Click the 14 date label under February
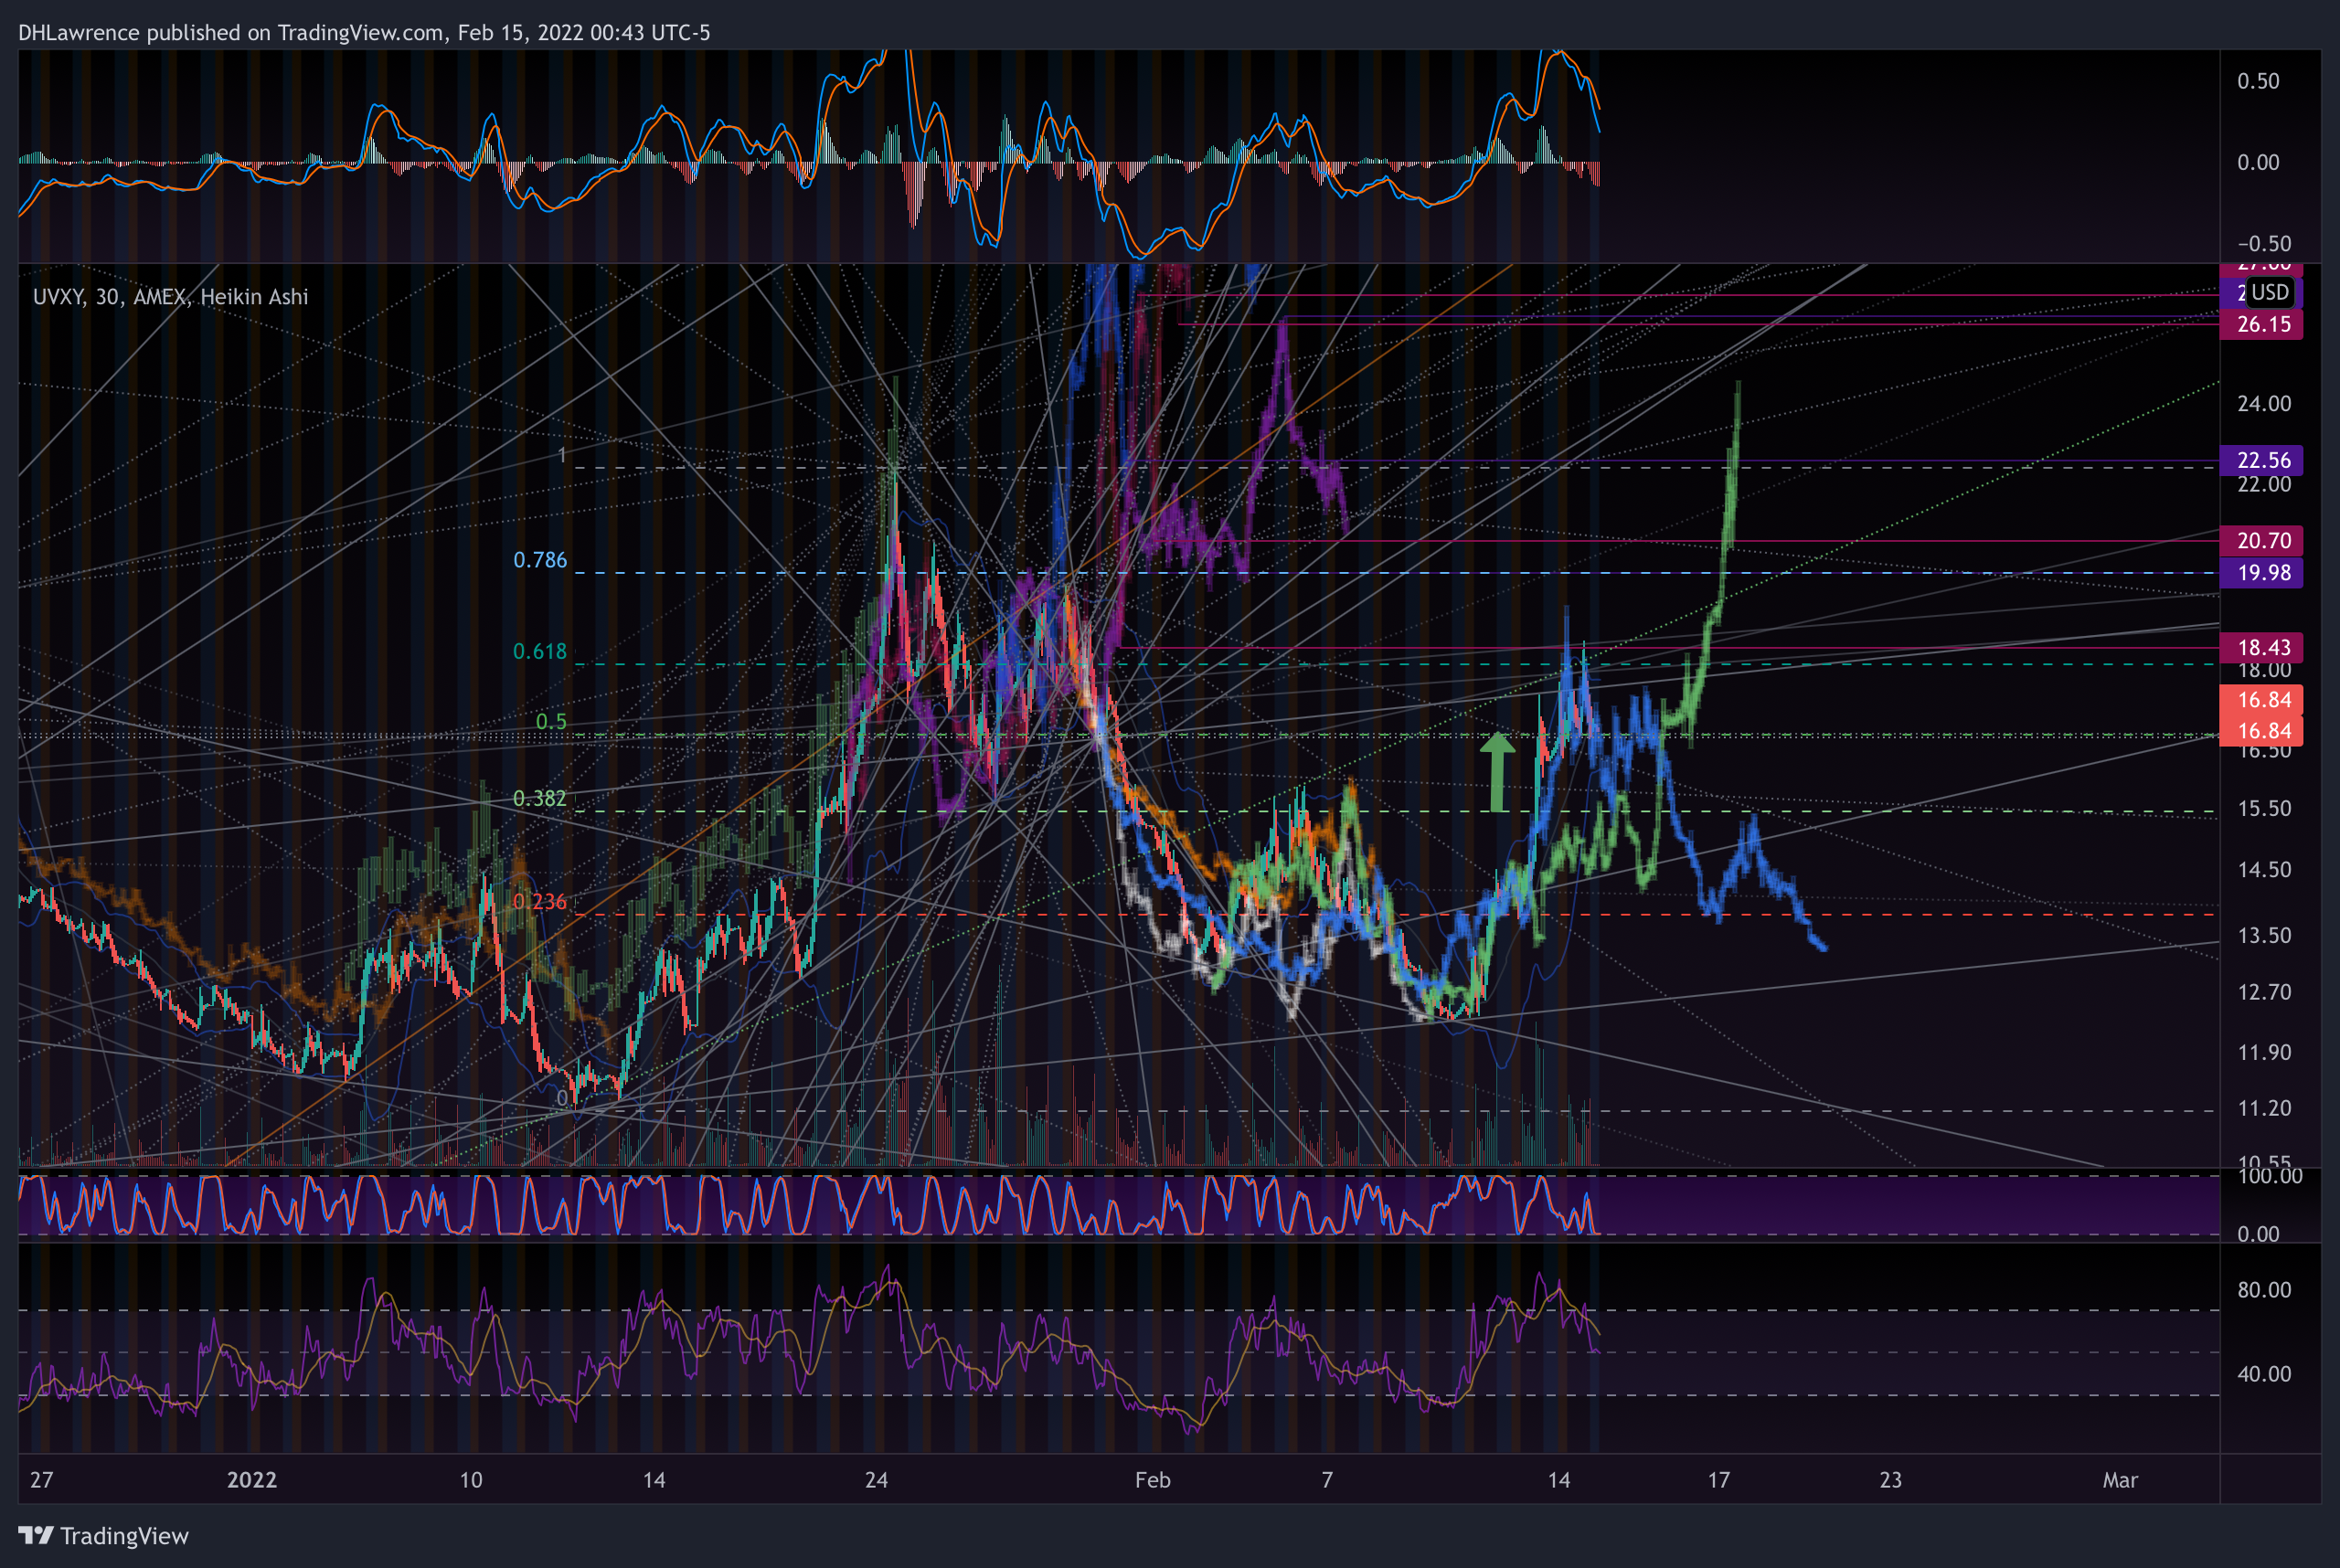This screenshot has width=2340, height=1568. coord(1558,1480)
